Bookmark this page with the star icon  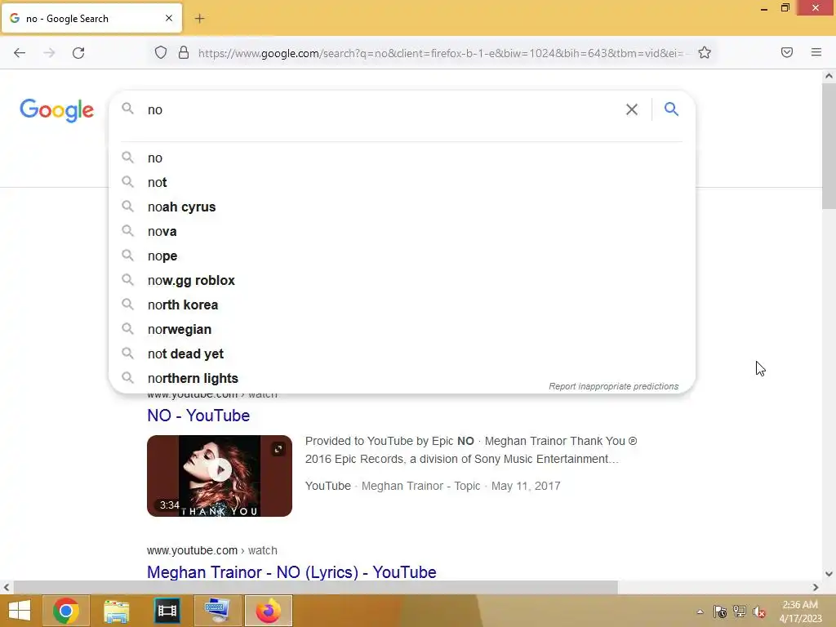click(x=705, y=52)
